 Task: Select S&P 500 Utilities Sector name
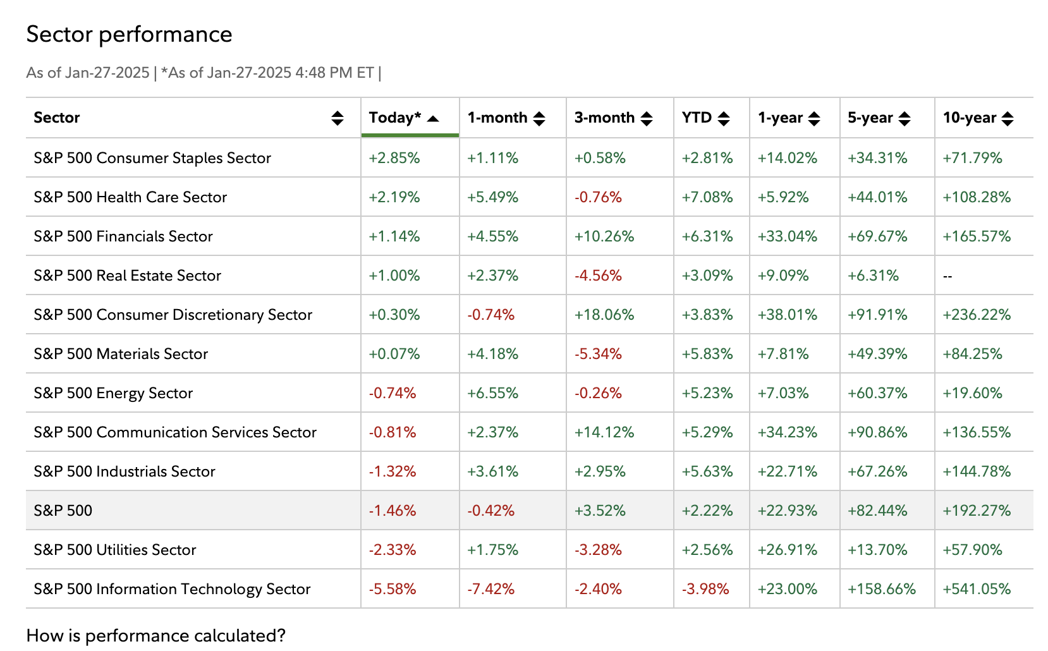tap(115, 550)
